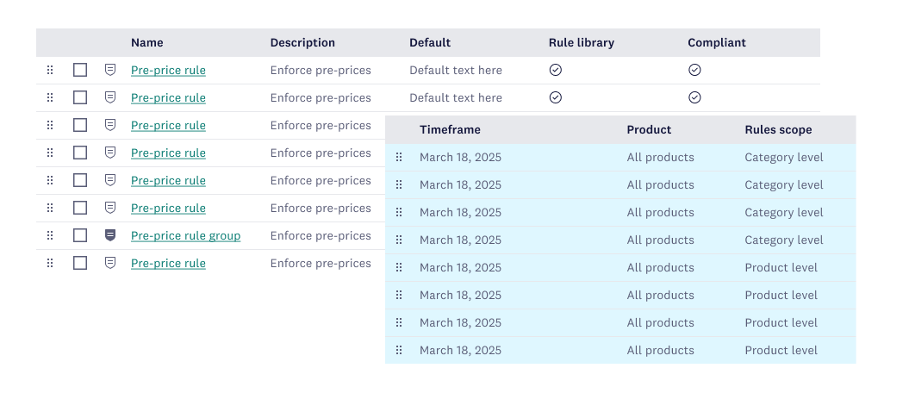
Task: Sort by the Name column header
Action: click(x=147, y=42)
